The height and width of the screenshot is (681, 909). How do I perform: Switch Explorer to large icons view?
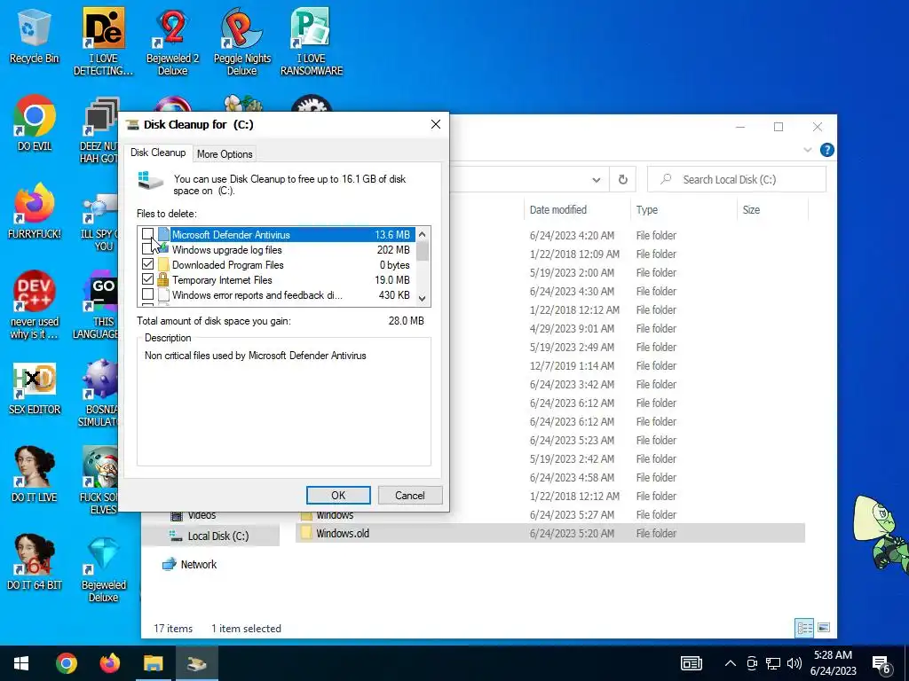click(x=823, y=628)
